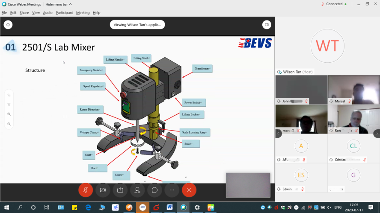Select Ron's video thumbnail

point(353,119)
